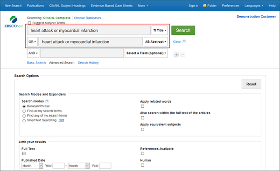Select Find all my search terms
280x171 pixels.
coord(24,111)
